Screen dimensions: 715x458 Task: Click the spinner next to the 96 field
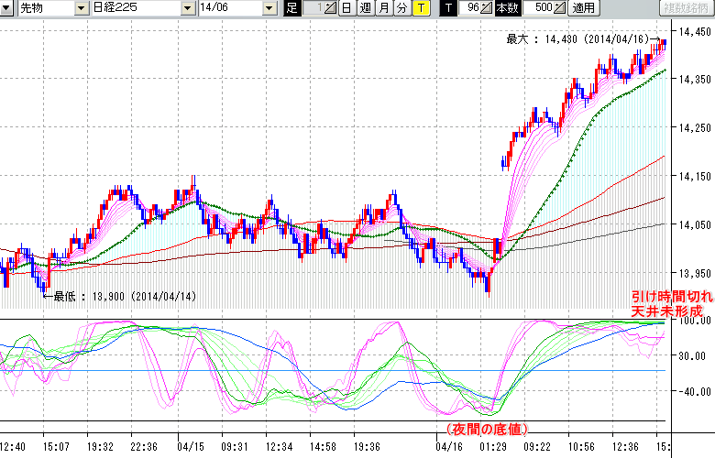(488, 8)
